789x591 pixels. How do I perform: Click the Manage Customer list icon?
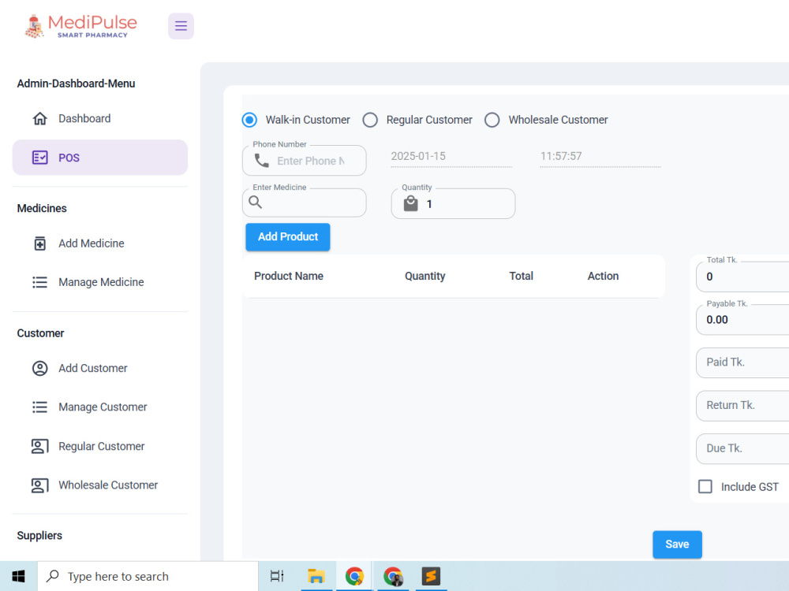[x=39, y=407]
